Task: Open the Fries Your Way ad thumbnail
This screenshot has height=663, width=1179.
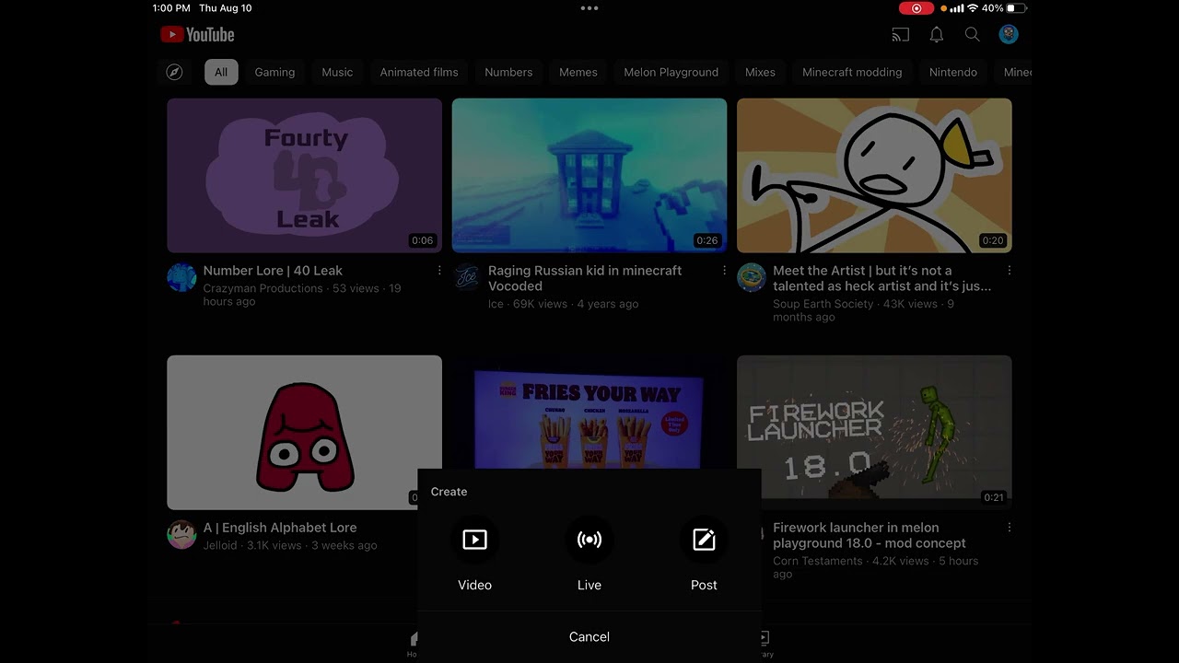Action: click(x=589, y=413)
